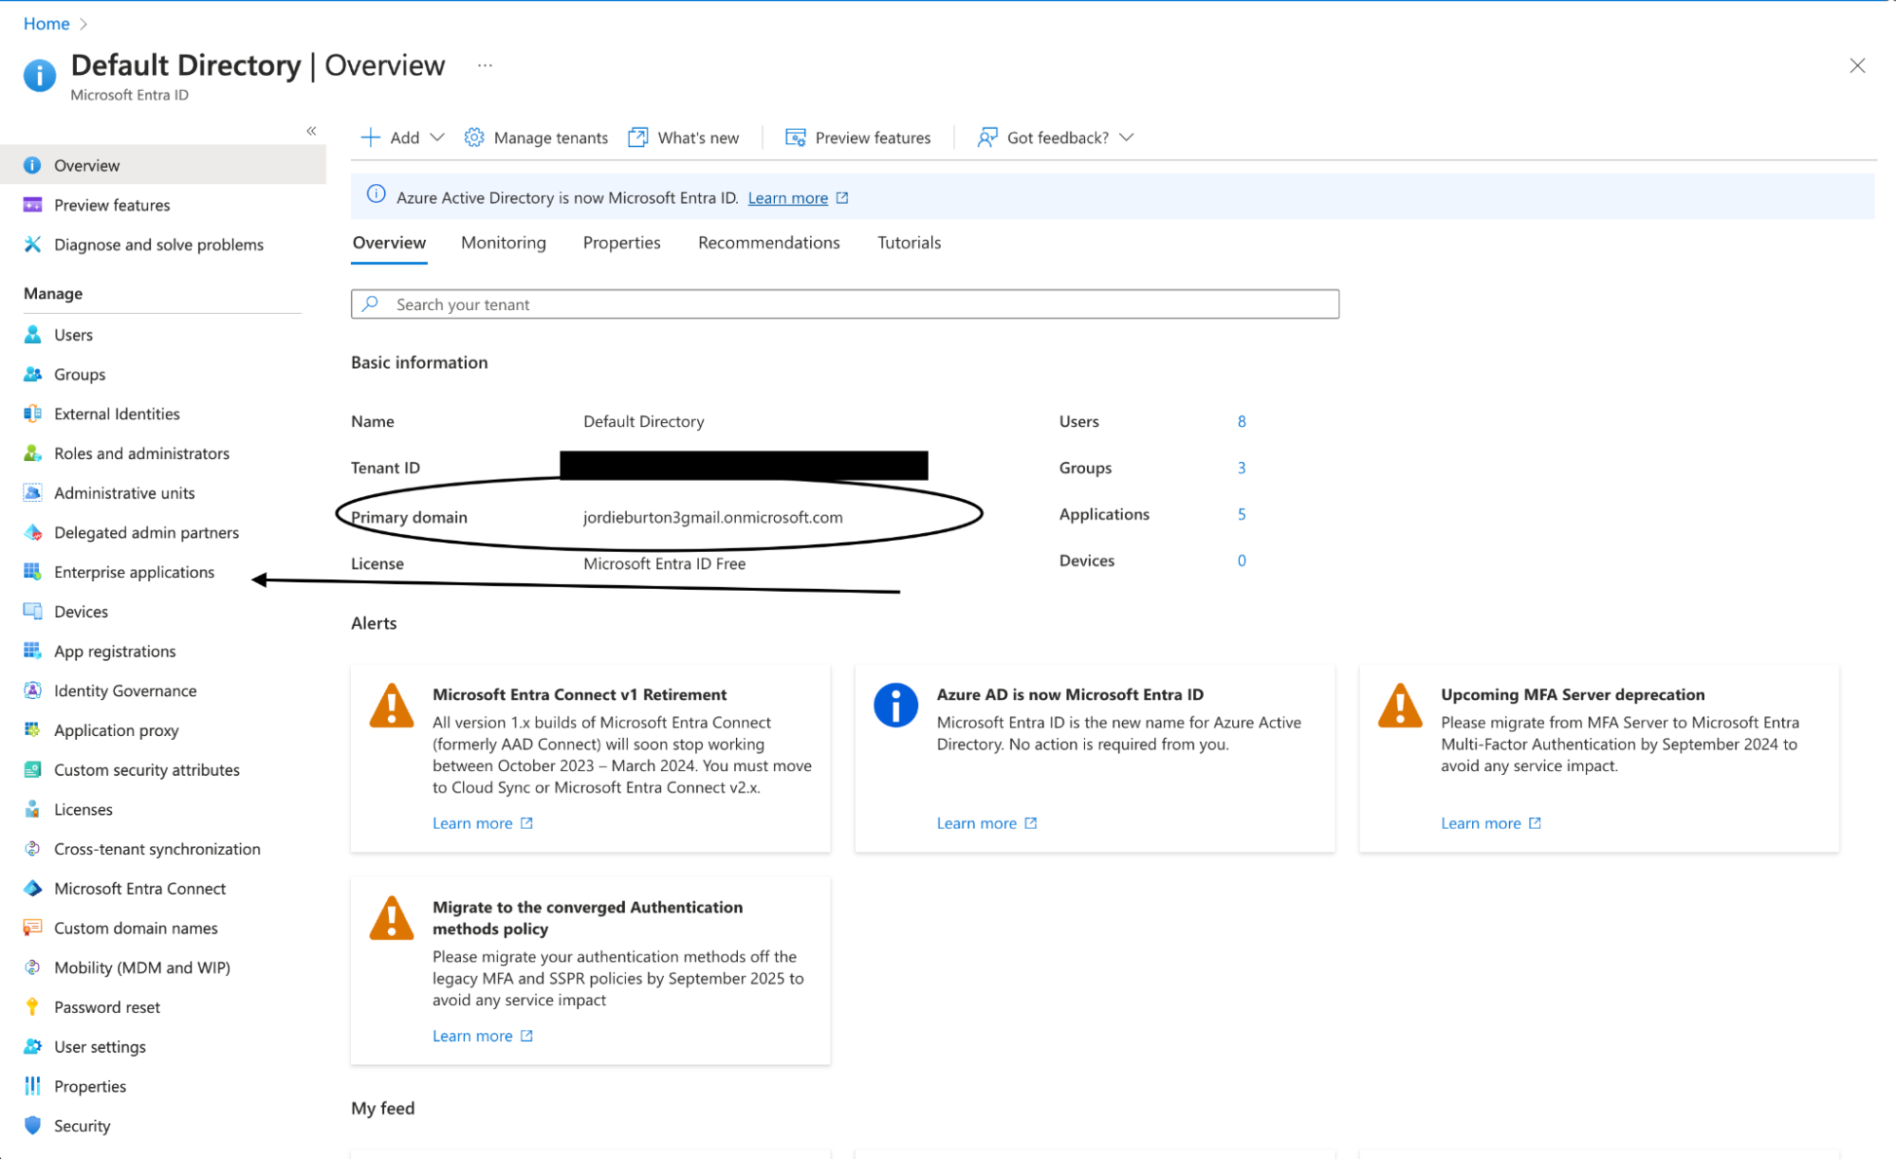Click the Upcoming MFA Server deprecation alert heading
The width and height of the screenshot is (1896, 1160).
pos(1573,694)
